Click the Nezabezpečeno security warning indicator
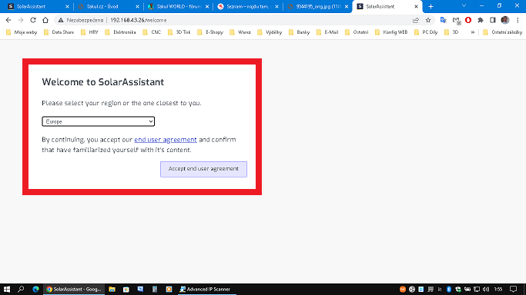The height and width of the screenshot is (295, 526). 81,20
